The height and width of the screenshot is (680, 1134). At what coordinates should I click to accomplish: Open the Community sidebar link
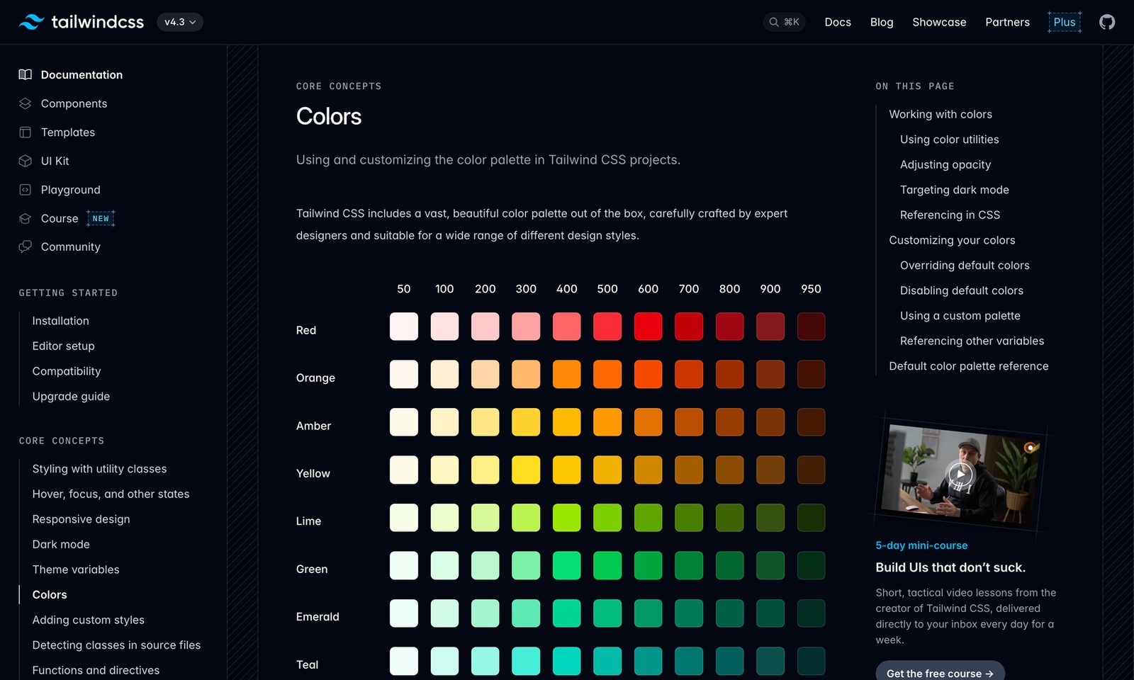(71, 246)
